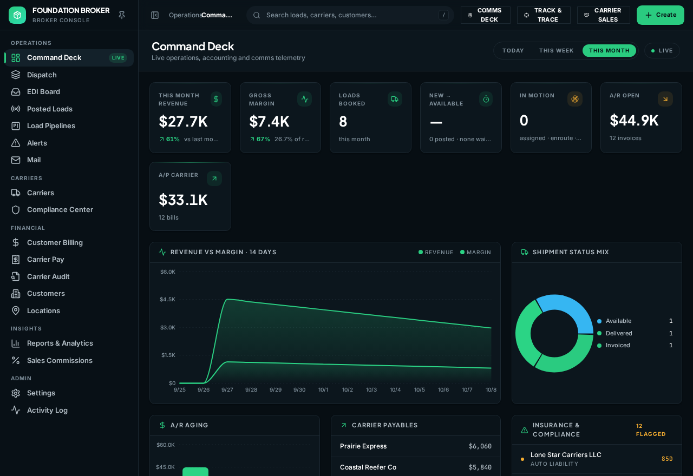
Task: Click the Alerts triangle icon in sidebar
Action: click(x=16, y=143)
